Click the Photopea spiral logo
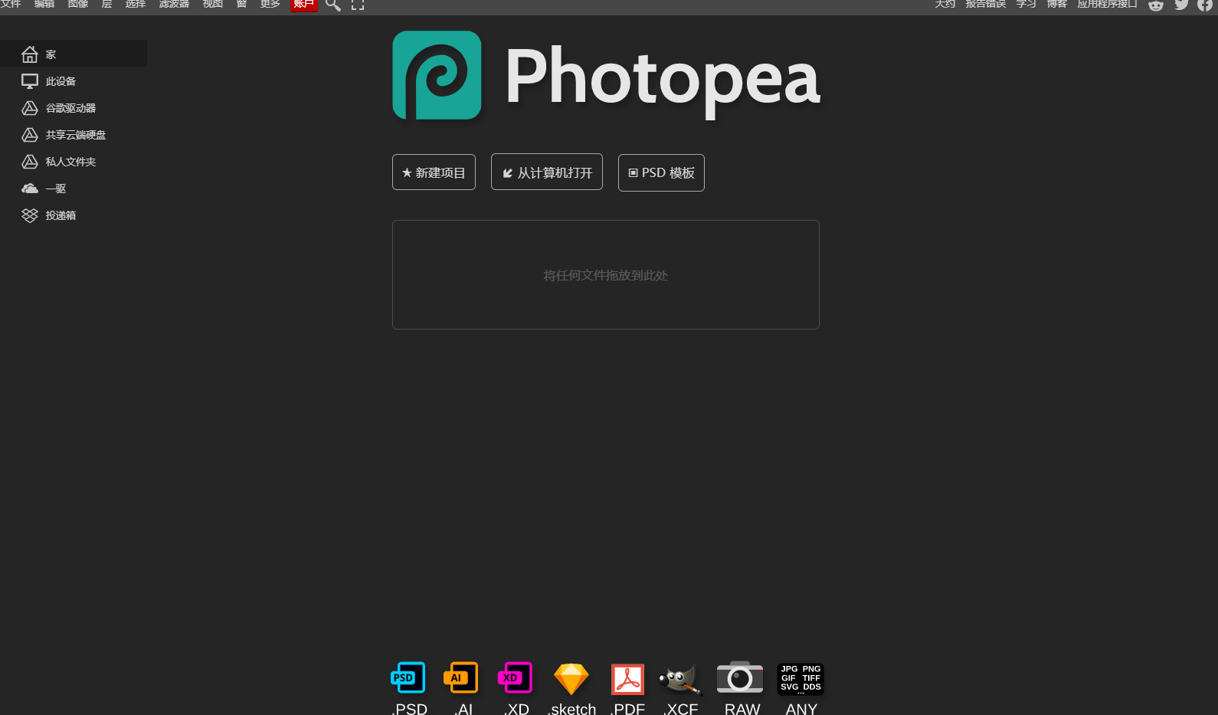 437,75
